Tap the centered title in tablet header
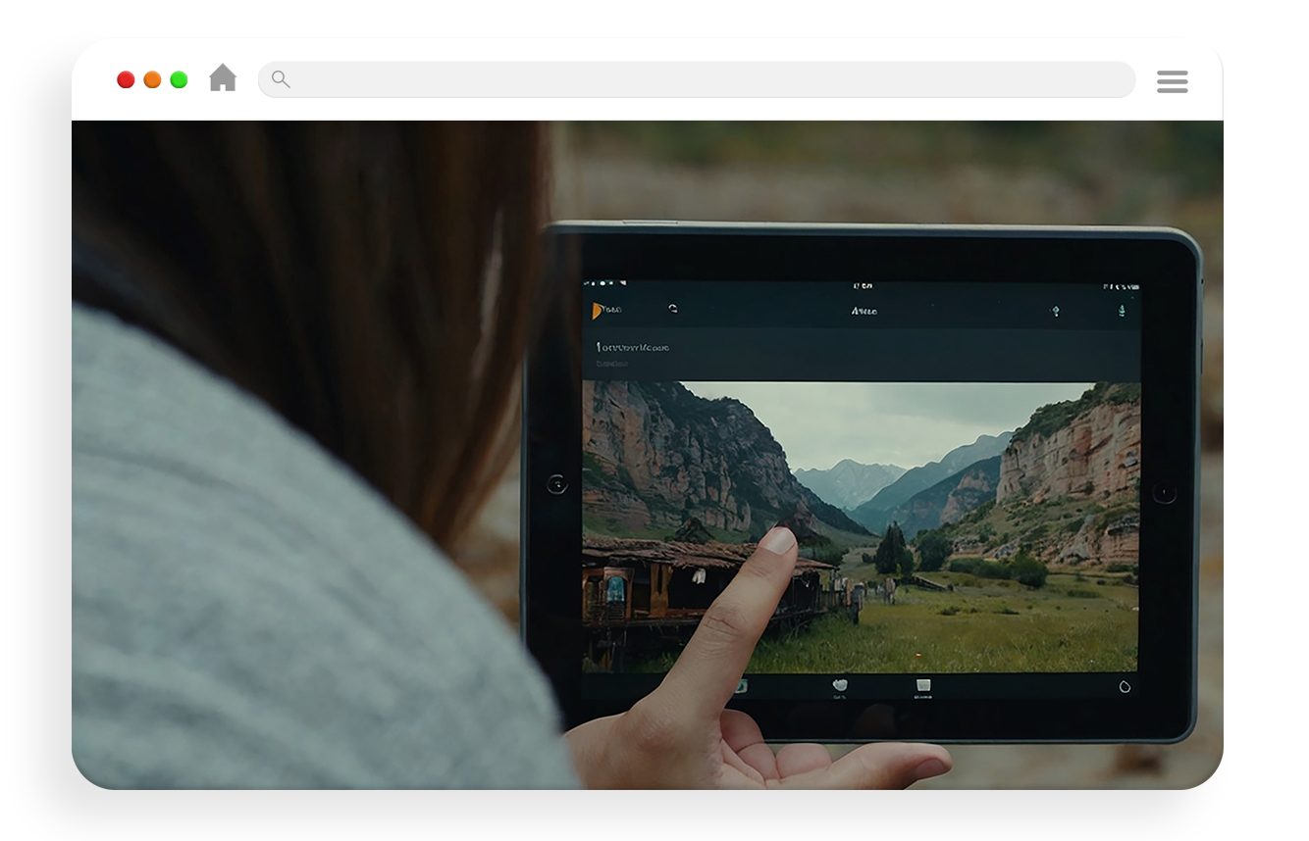The image size is (1309, 841). pyautogui.click(x=864, y=312)
